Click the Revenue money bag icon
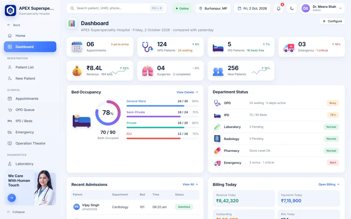 77,71
